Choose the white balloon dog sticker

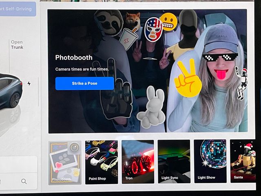(151, 108)
